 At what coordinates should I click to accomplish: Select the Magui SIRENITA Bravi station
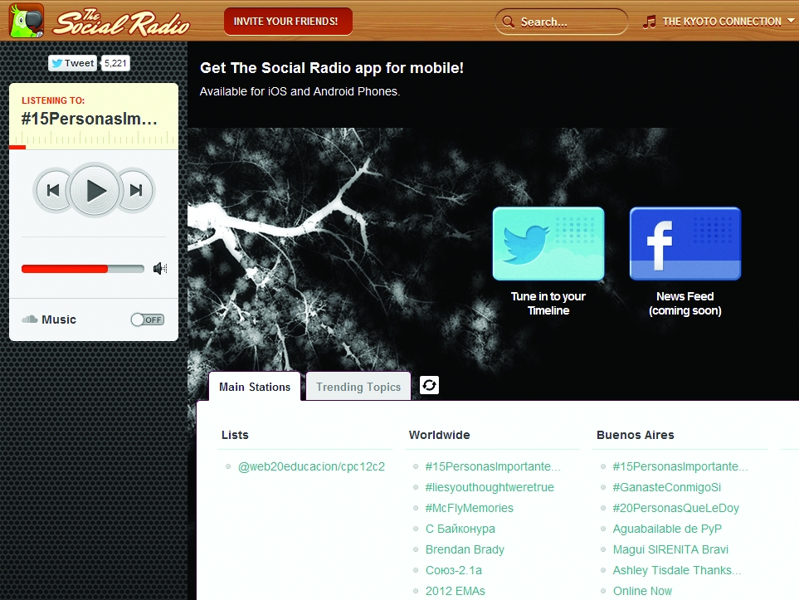[670, 549]
